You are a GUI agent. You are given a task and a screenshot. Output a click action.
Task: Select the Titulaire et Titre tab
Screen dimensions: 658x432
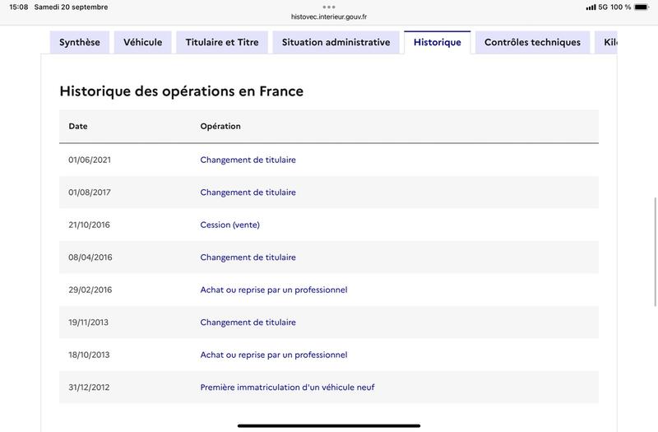222,43
